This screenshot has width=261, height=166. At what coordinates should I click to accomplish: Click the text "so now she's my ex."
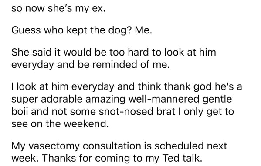tap(58, 8)
